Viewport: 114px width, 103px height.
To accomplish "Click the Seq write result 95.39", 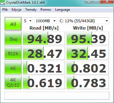I will tap(88, 38).
